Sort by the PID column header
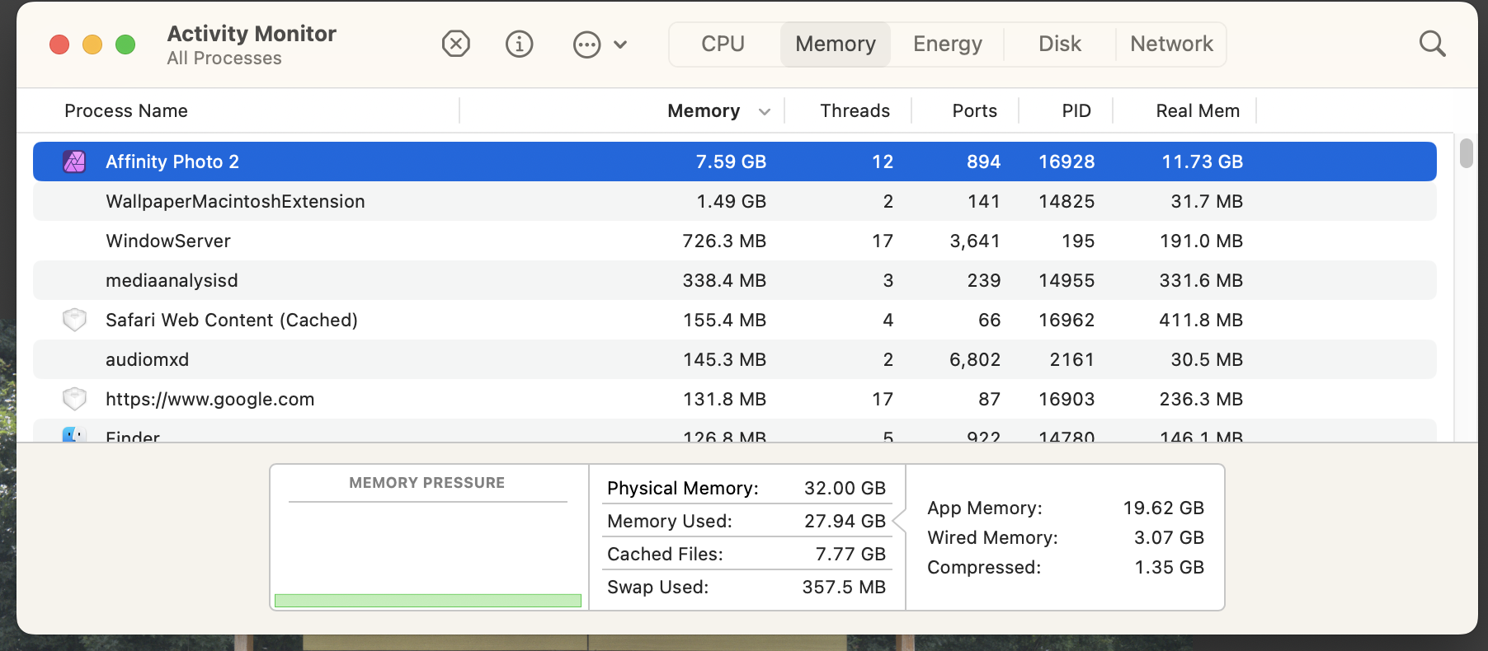Screen dimensions: 1488x651 click(1076, 111)
